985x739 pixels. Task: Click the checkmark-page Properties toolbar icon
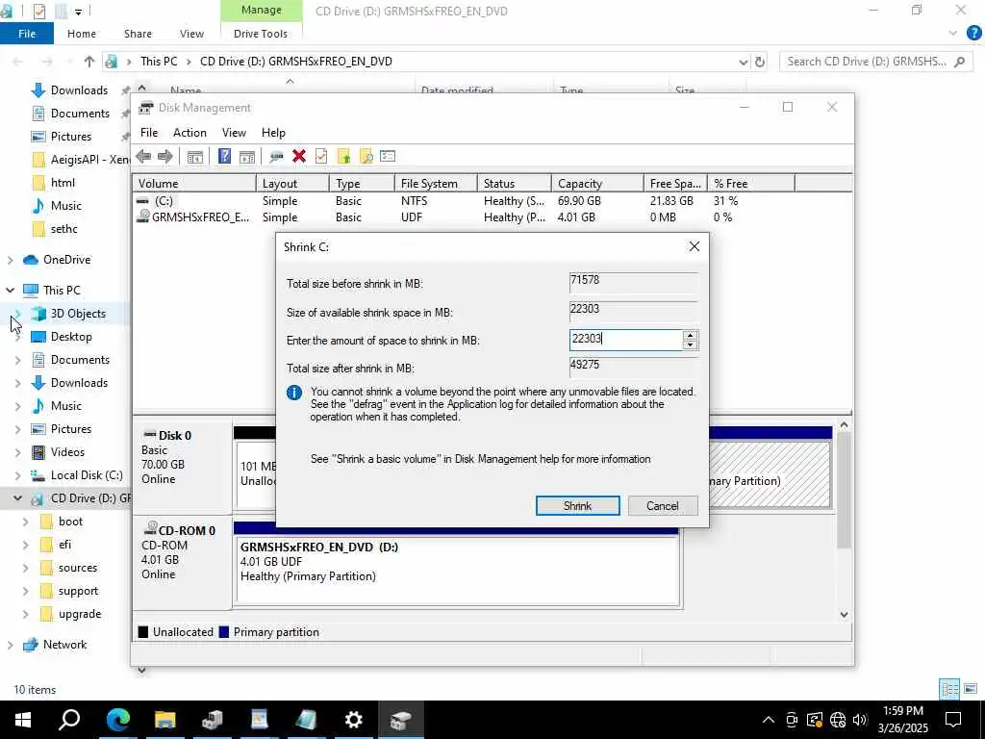pos(321,157)
